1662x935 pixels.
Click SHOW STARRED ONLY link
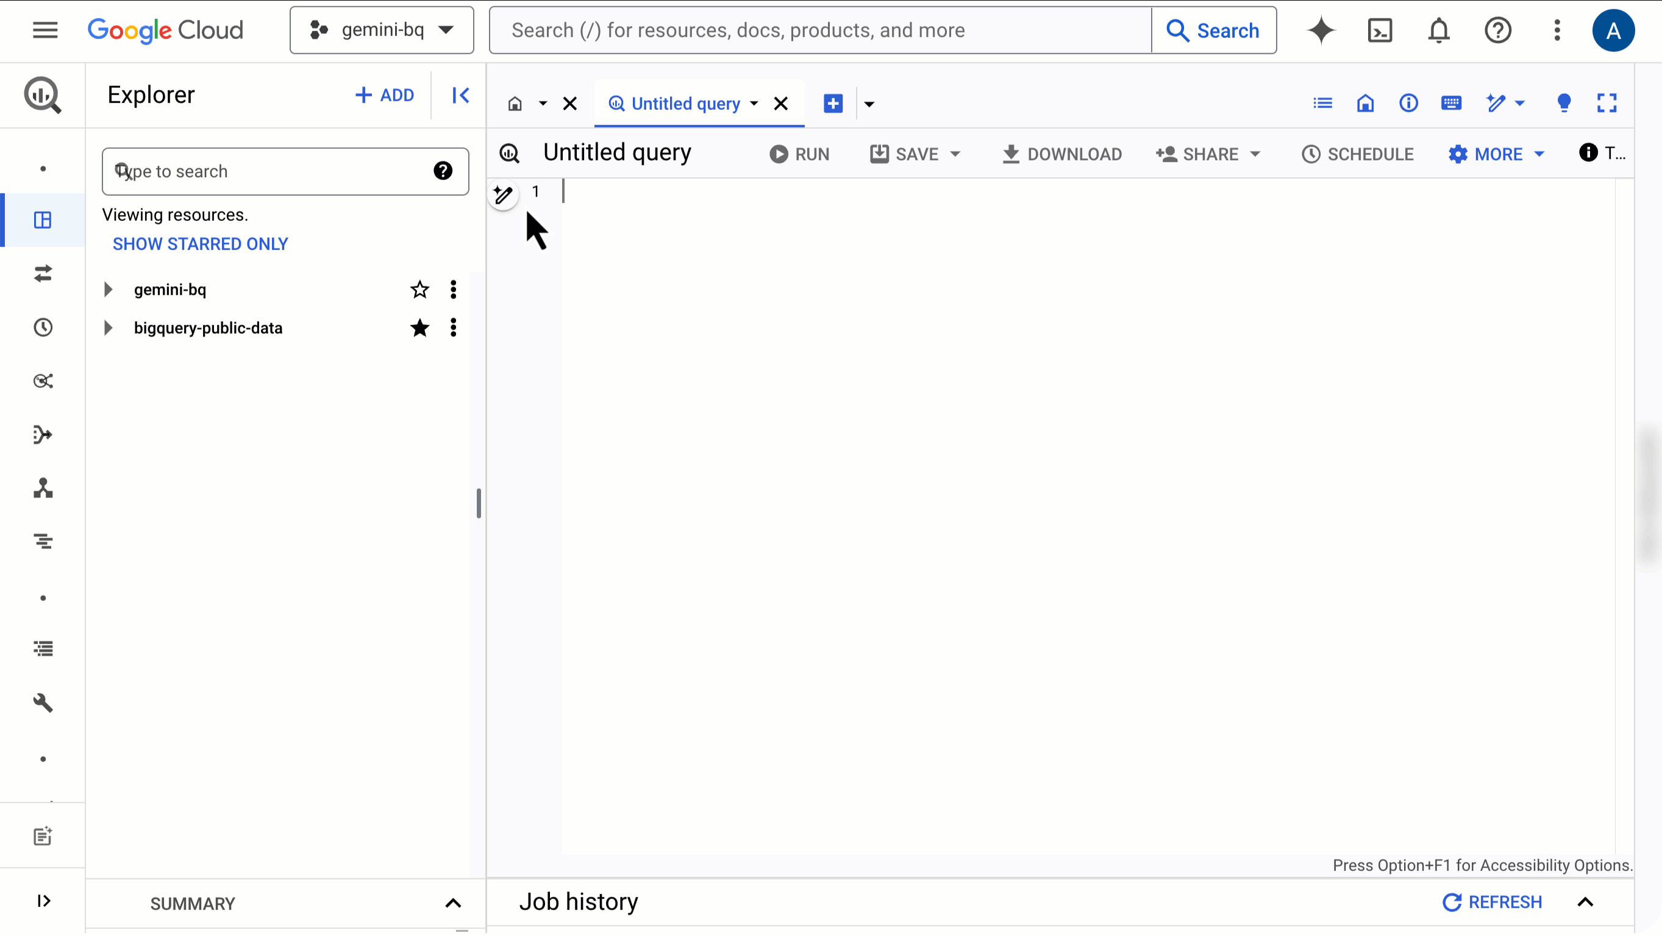point(200,244)
